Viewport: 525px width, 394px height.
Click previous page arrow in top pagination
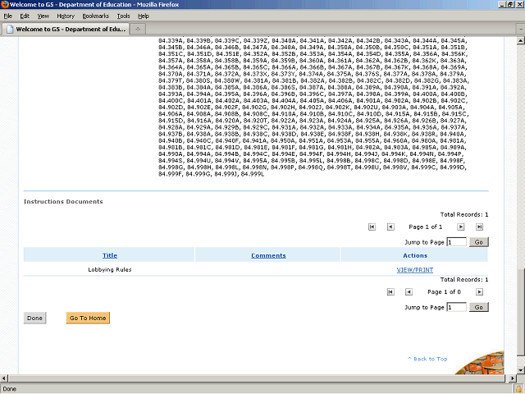pos(390,226)
